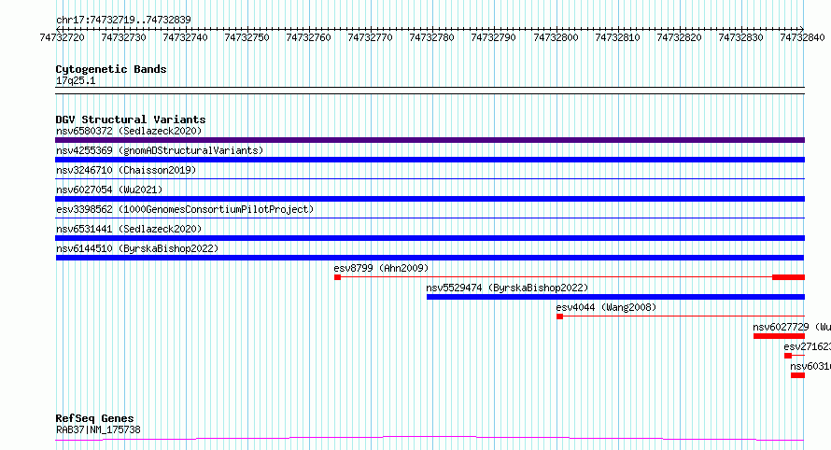Click the ruler coordinate 74732820

(679, 37)
